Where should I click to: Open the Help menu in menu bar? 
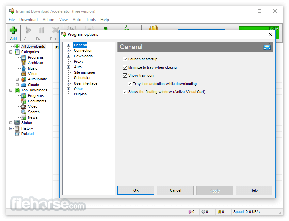[x=105, y=20]
